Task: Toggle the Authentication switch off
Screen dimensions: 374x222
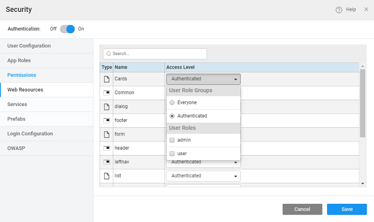Action: click(67, 29)
